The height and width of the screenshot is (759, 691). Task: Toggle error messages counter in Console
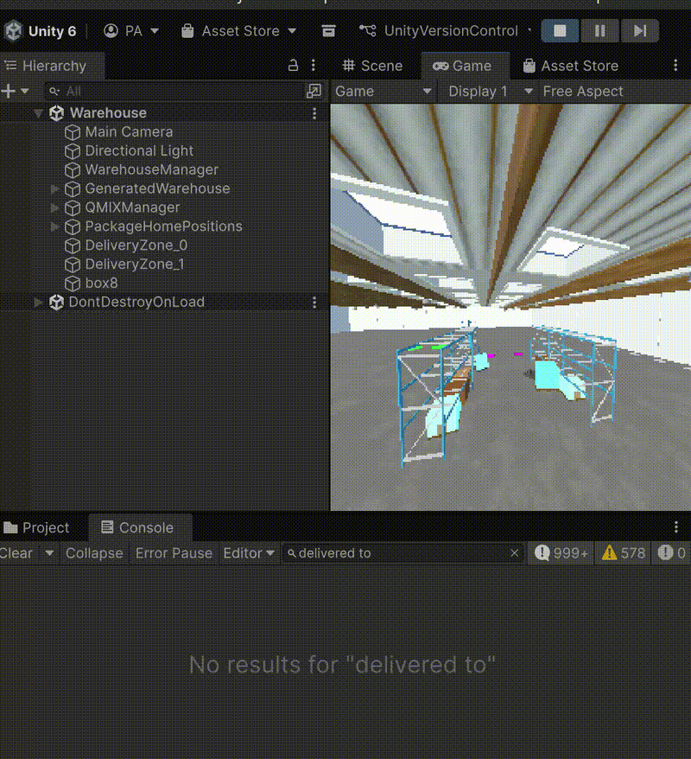[671, 553]
